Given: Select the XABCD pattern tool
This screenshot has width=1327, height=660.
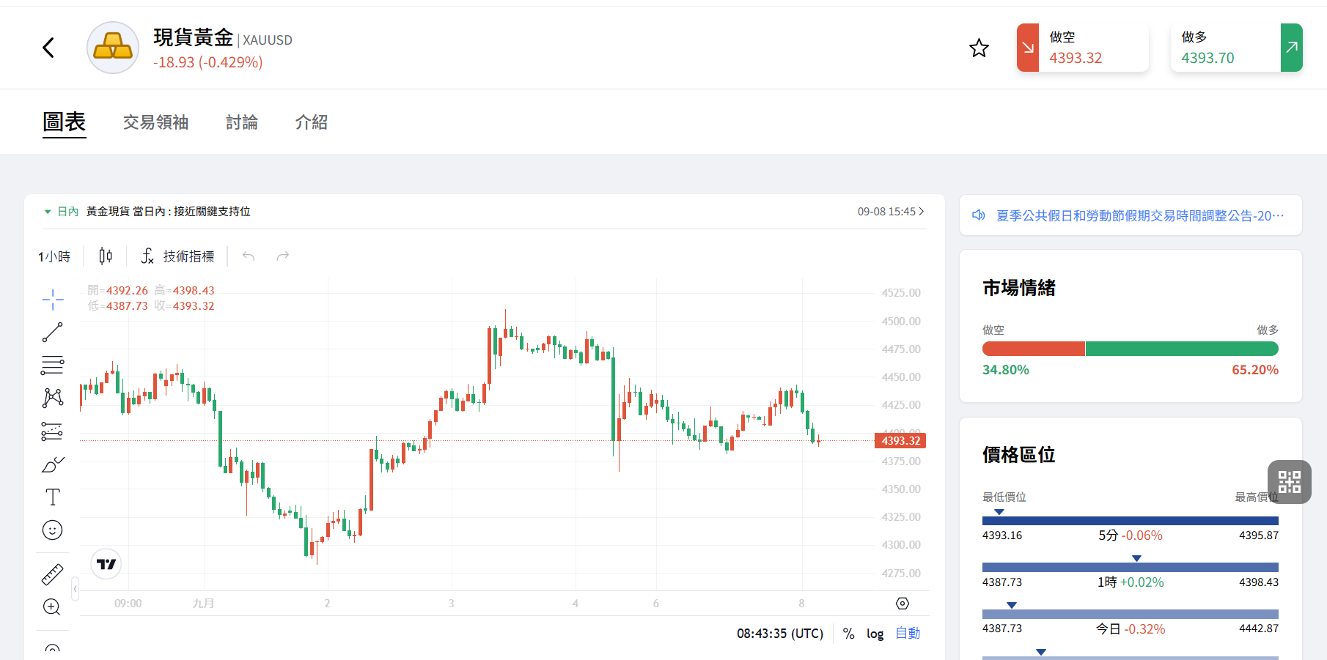Looking at the screenshot, I should point(53,398).
